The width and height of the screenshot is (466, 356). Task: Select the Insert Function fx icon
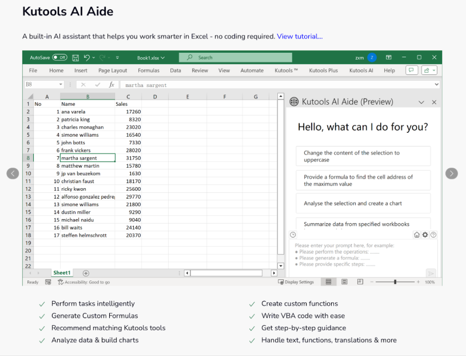click(x=111, y=84)
